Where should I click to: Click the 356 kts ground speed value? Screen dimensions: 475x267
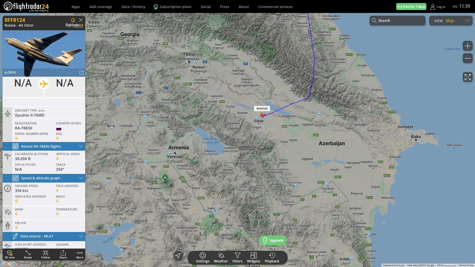(x=21, y=191)
